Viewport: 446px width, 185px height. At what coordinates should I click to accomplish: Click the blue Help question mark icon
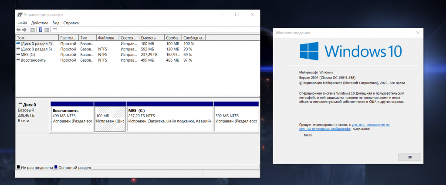41,30
